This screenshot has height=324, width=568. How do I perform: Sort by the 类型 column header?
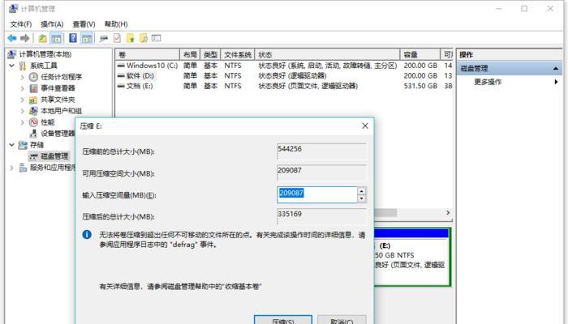click(x=210, y=54)
